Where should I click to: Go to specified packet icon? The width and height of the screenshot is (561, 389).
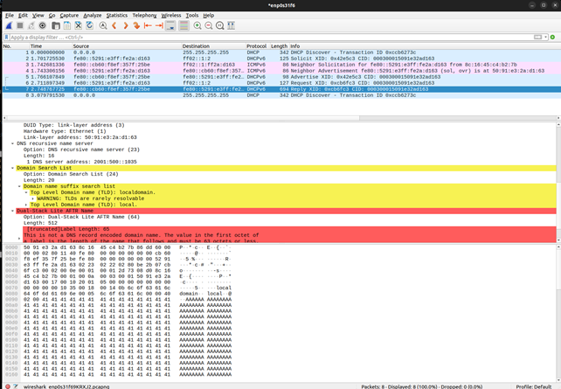[x=136, y=25]
